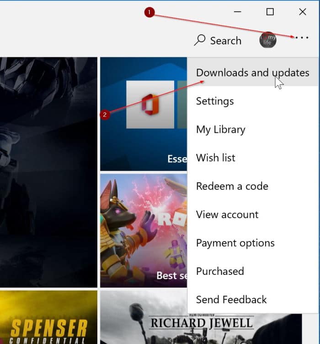
Task: Open the dark robot game banner
Action: [x=48, y=172]
